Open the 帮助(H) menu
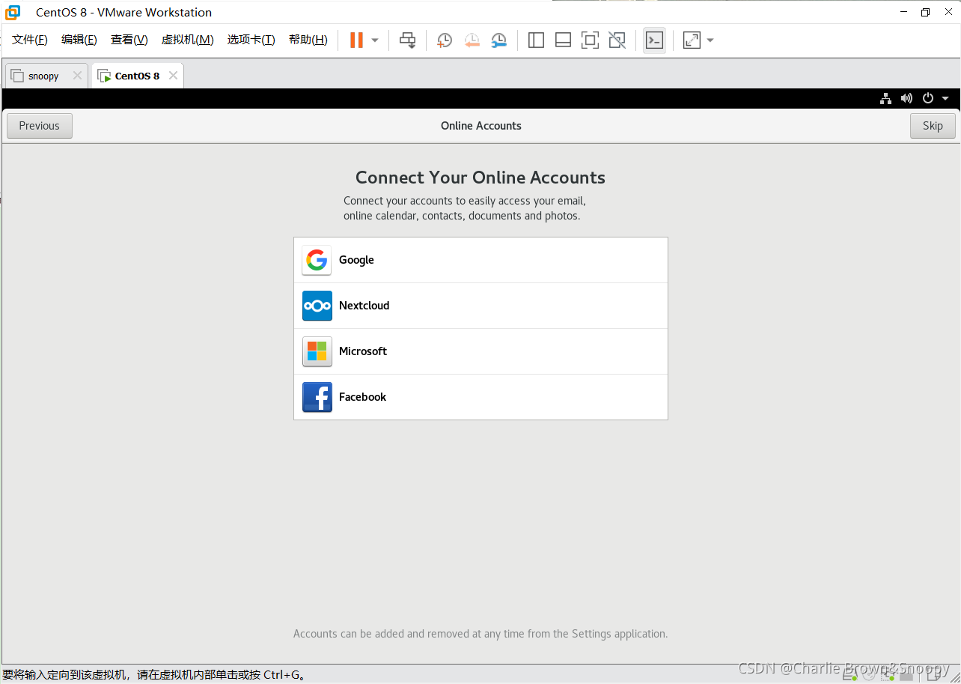The width and height of the screenshot is (961, 684). [x=308, y=40]
